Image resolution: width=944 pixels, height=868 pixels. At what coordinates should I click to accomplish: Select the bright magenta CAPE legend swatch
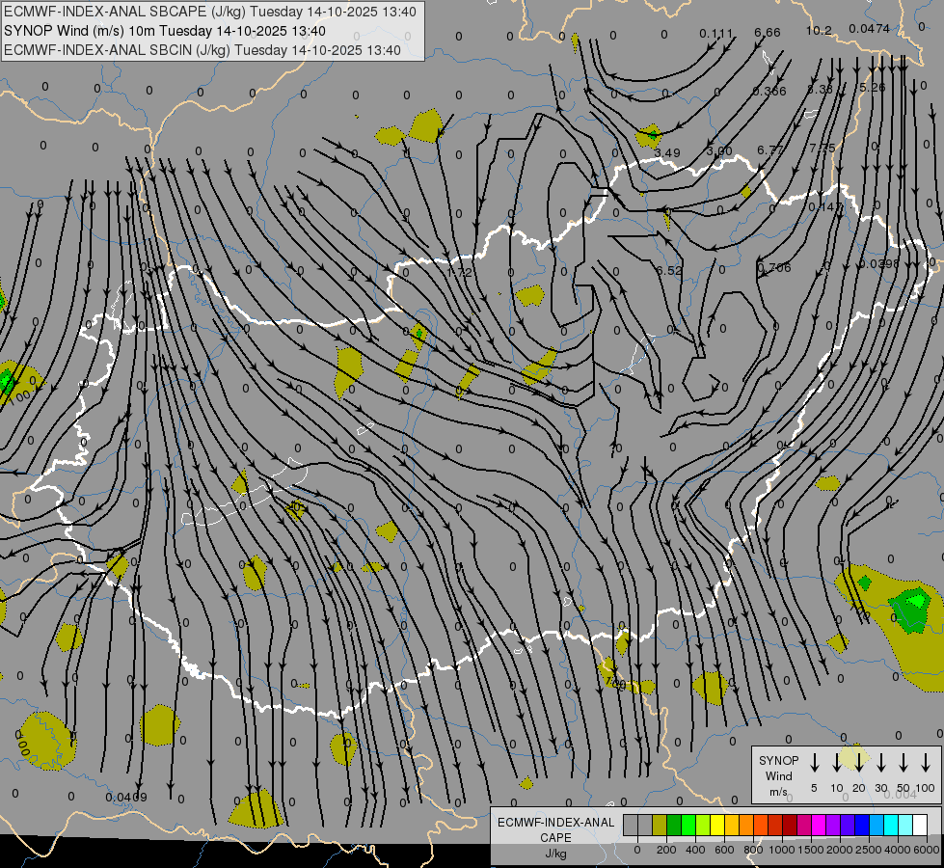[819, 826]
